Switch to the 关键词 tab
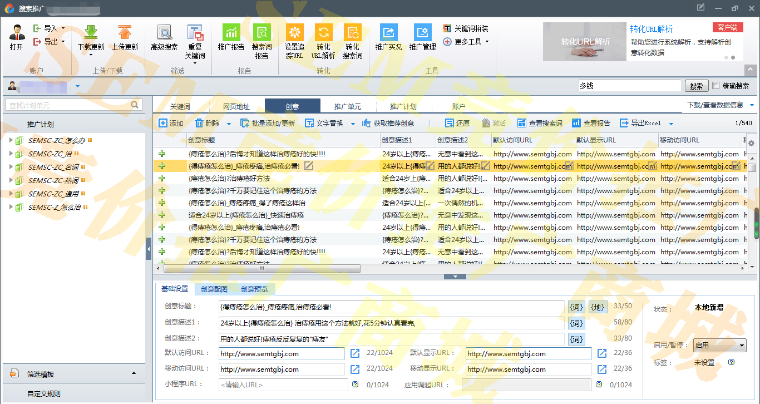Screen dimensions: 760x404 (x=180, y=106)
